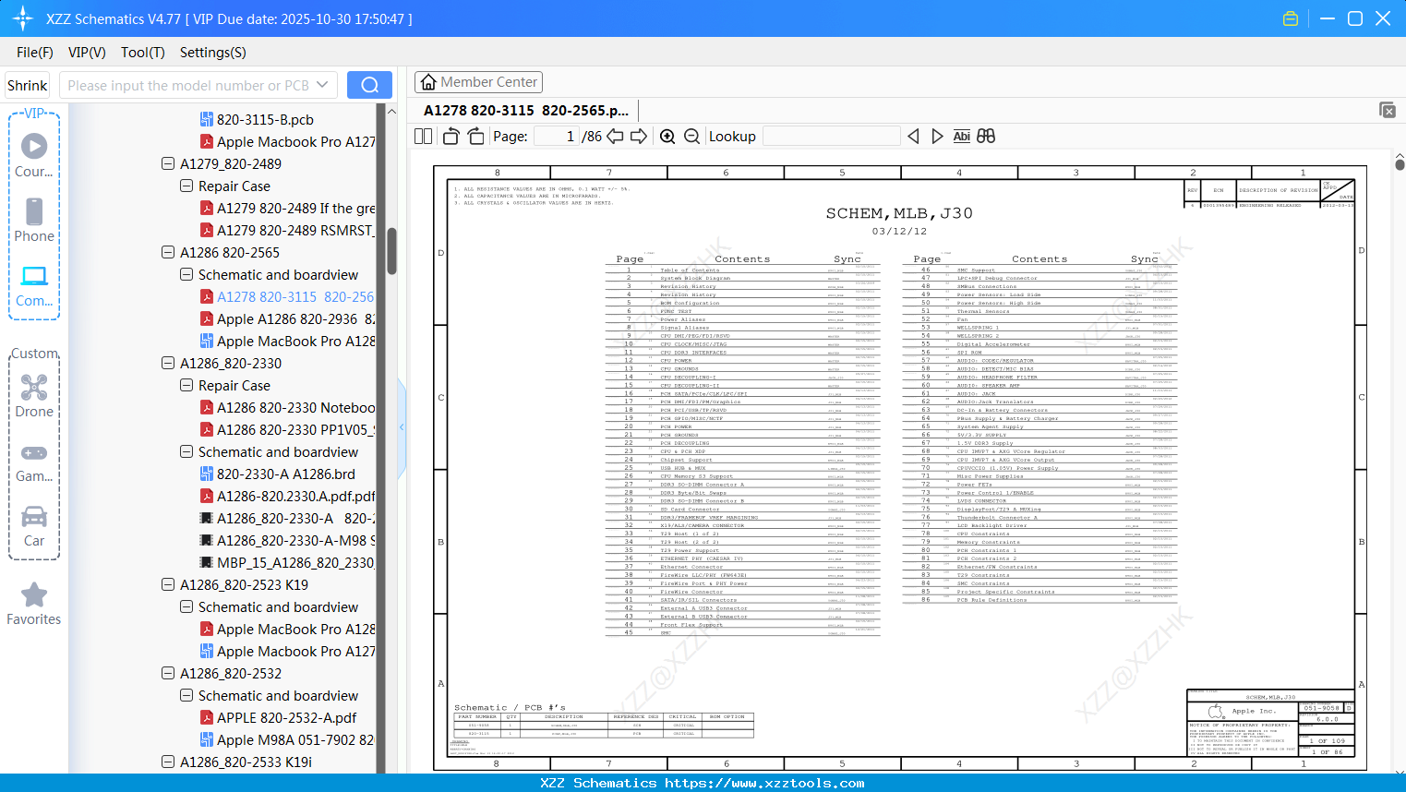The width and height of the screenshot is (1406, 792).
Task: Open the Tool(T) menu
Action: (x=143, y=53)
